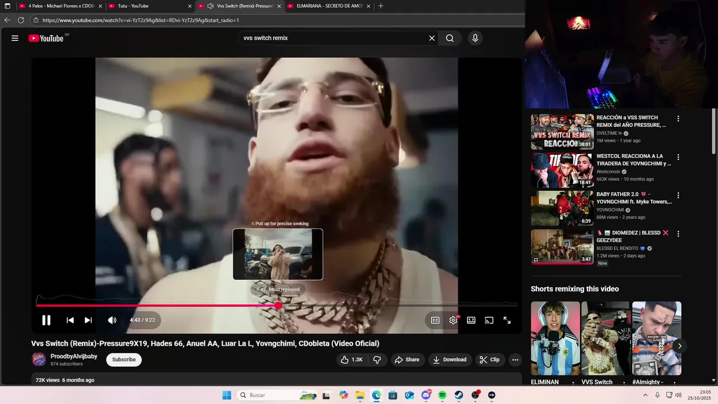This screenshot has height=404, width=718.
Task: Open Steam from the taskbar
Action: (x=458, y=395)
